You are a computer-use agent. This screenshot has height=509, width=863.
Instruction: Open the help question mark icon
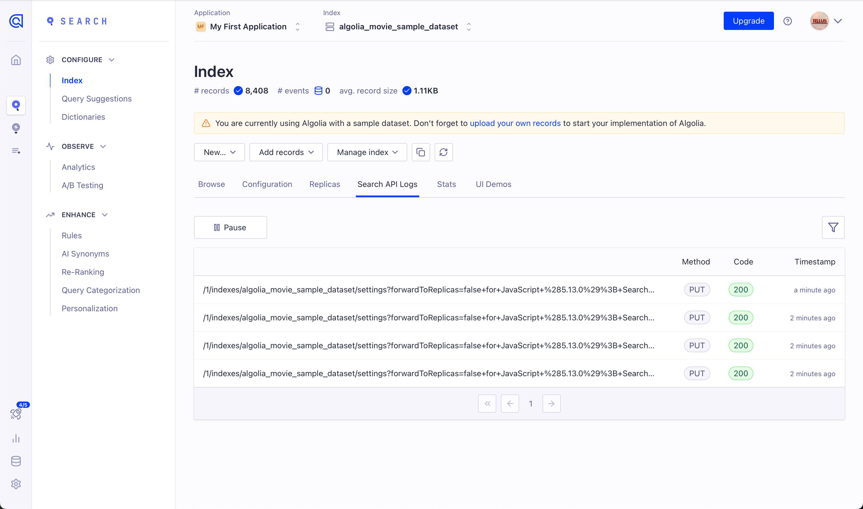787,21
